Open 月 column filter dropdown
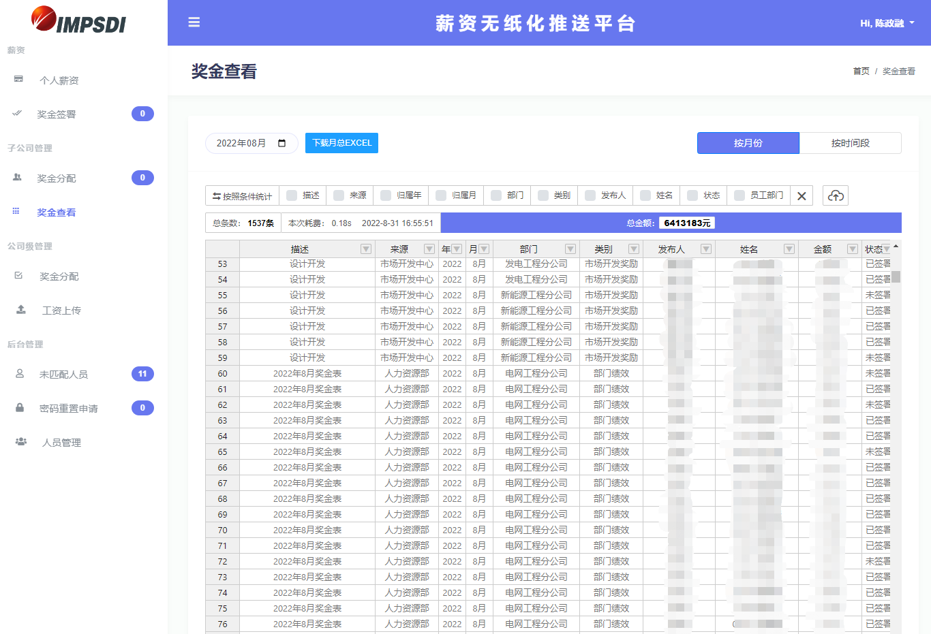Screen dimensions: 931x634 (484, 249)
